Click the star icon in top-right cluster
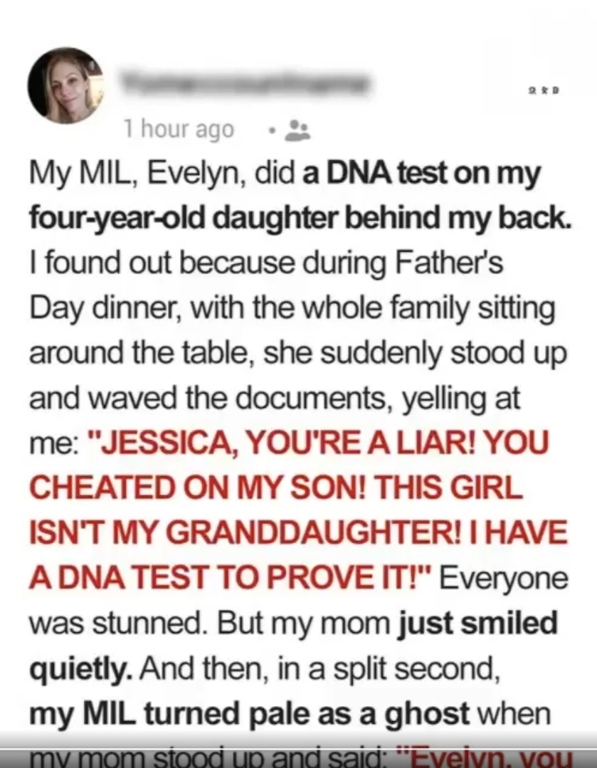 [545, 90]
